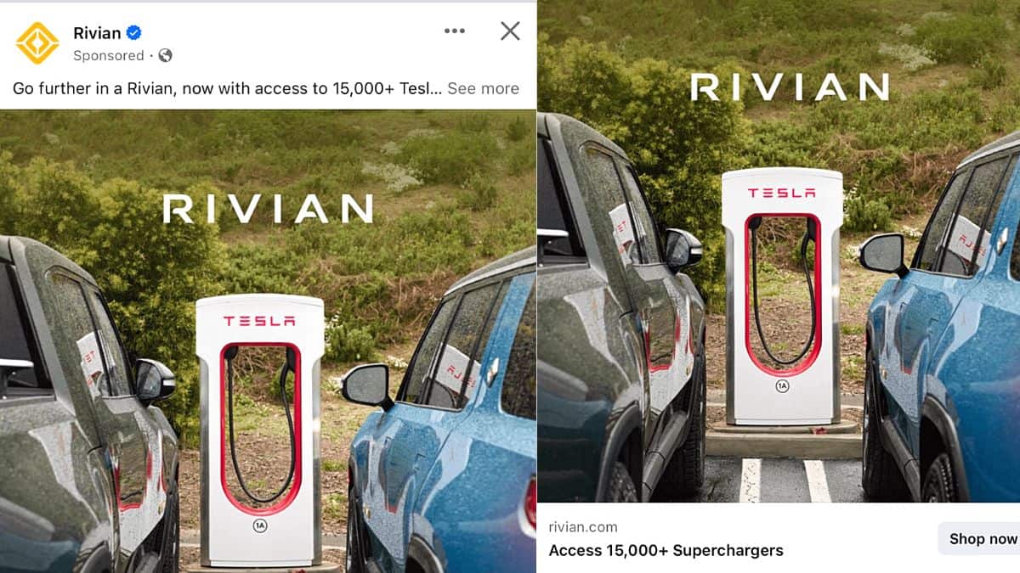This screenshot has width=1020, height=573.
Task: Click the 1A stall marker on the first charger
Action: [259, 526]
